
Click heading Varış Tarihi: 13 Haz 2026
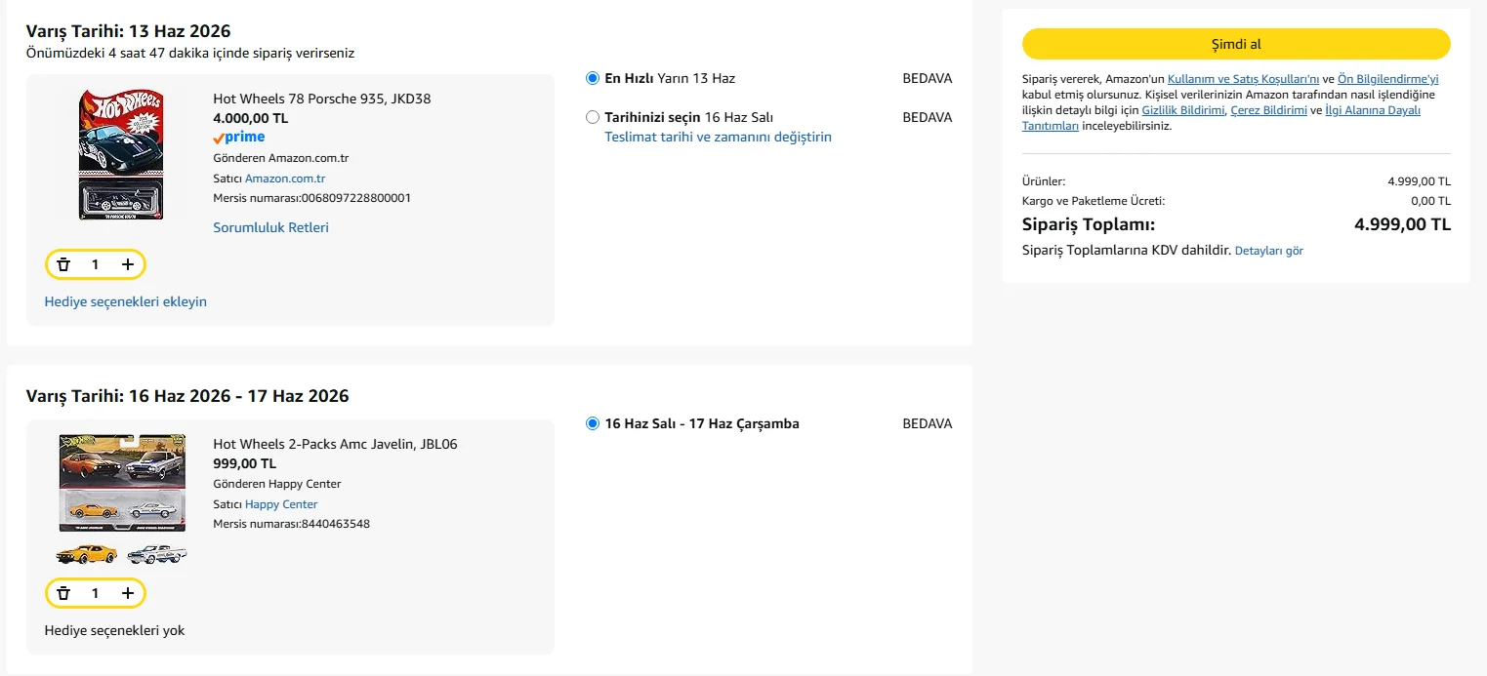(x=128, y=31)
